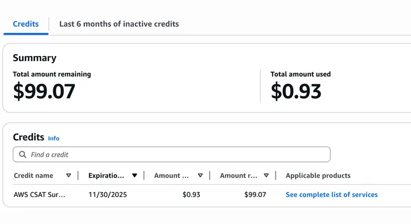Click the magnifier icon in the search box
Viewport: 411px width, 224px height.
tap(22, 155)
